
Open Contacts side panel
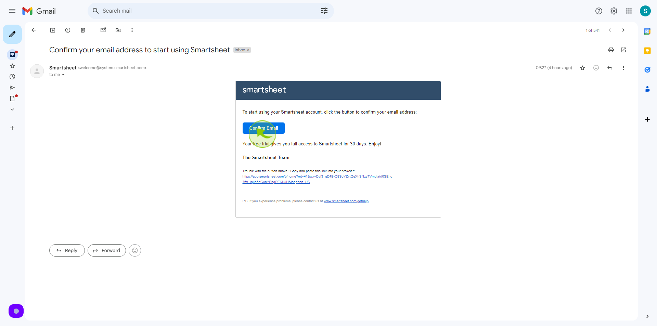point(647,89)
